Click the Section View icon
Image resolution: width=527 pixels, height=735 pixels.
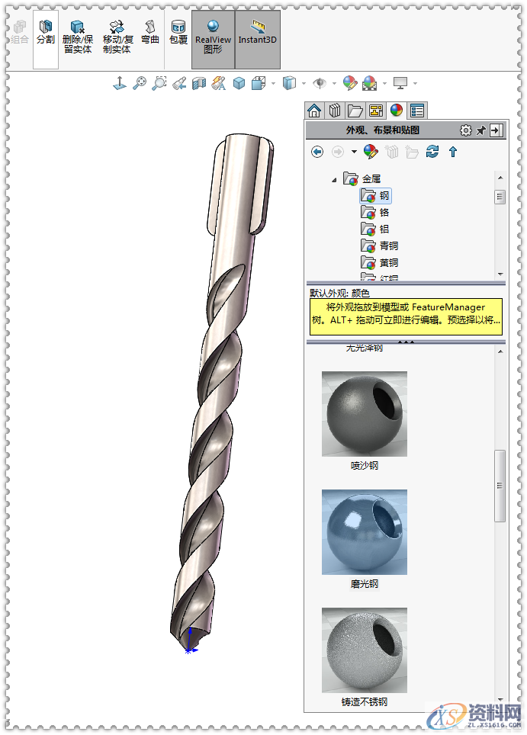pyautogui.click(x=199, y=83)
